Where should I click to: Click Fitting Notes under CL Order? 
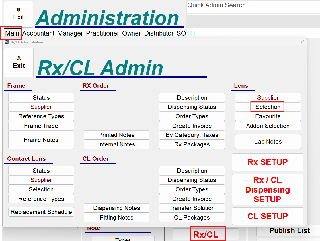[116, 218]
